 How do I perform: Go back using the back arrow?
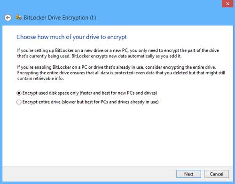[8, 17]
